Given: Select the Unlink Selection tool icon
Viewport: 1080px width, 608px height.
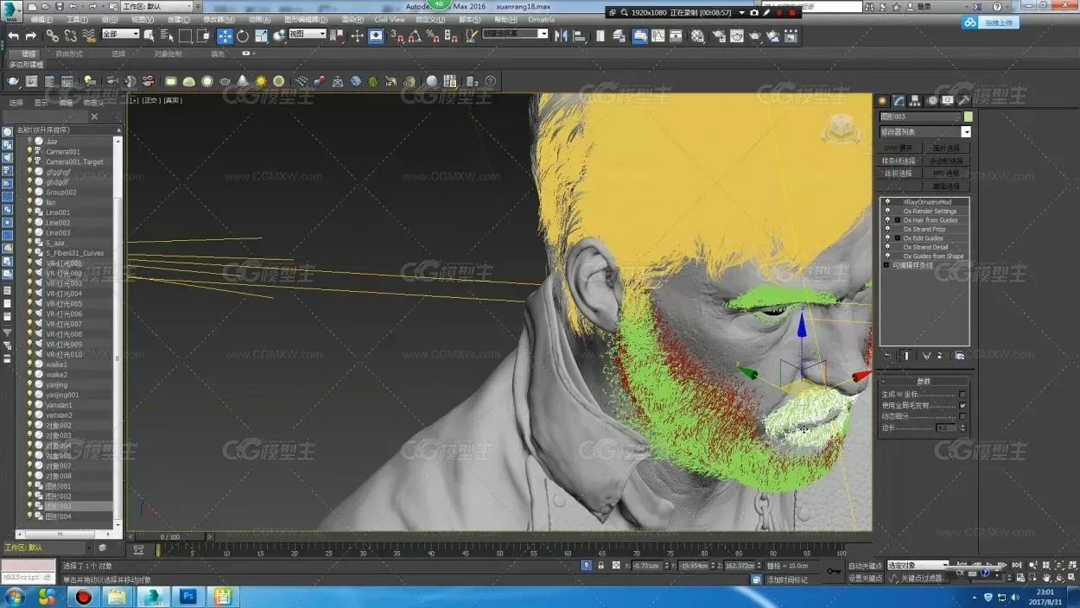Looking at the screenshot, I should point(70,35).
